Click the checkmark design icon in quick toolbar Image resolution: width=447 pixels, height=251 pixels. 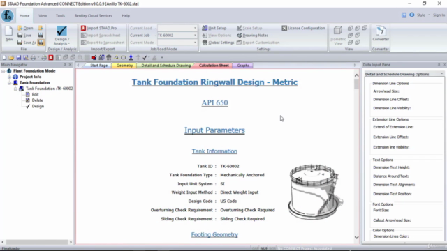pyautogui.click(x=145, y=57)
